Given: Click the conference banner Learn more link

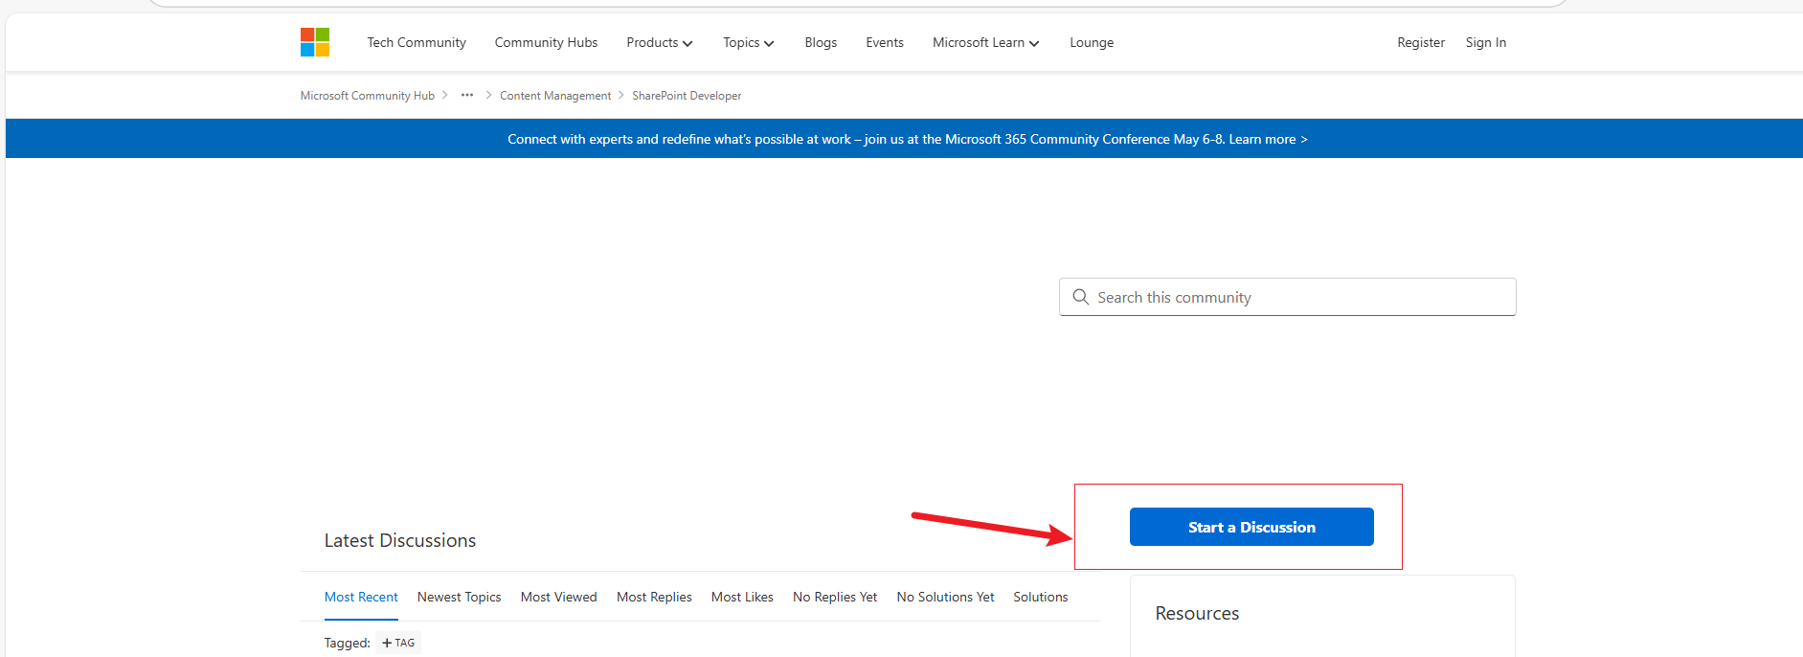Looking at the screenshot, I should pyautogui.click(x=1268, y=139).
